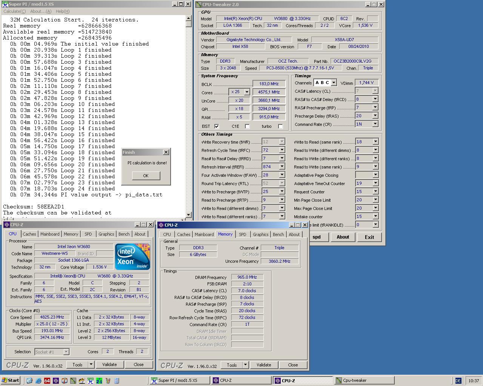
Task: Click the memory stick quick launch icon
Action: pos(73,380)
